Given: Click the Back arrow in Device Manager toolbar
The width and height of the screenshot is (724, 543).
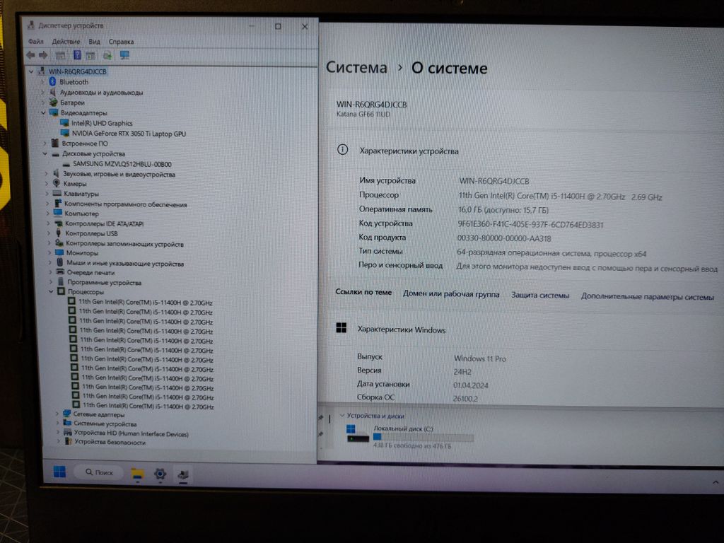Looking at the screenshot, I should tap(31, 55).
